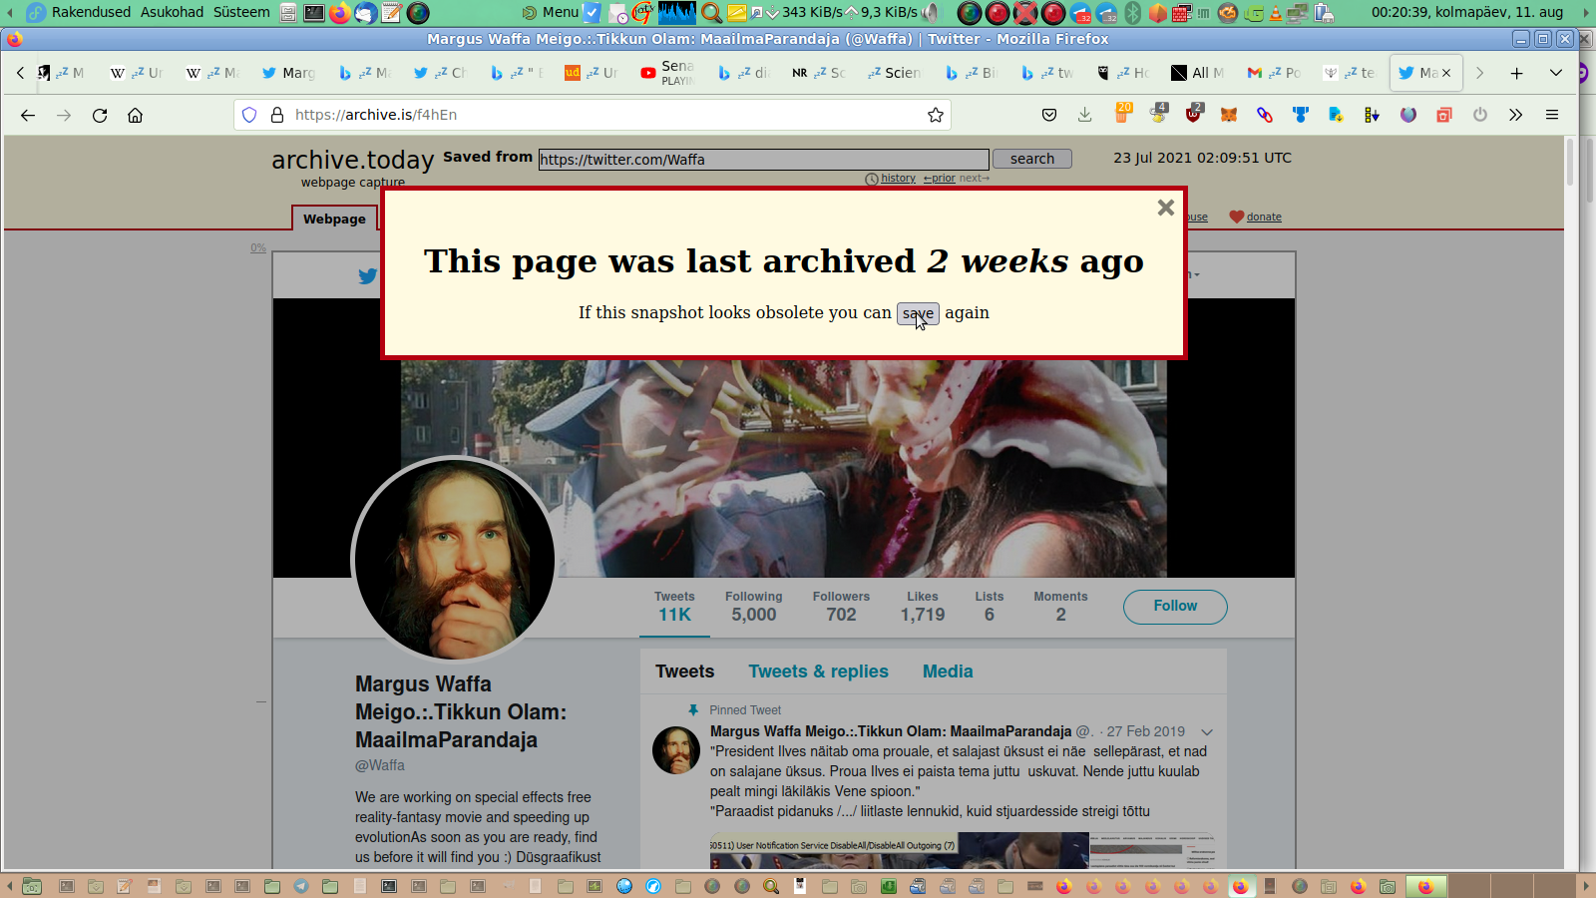Open the donate link
Image resolution: width=1596 pixels, height=898 pixels.
click(1264, 217)
